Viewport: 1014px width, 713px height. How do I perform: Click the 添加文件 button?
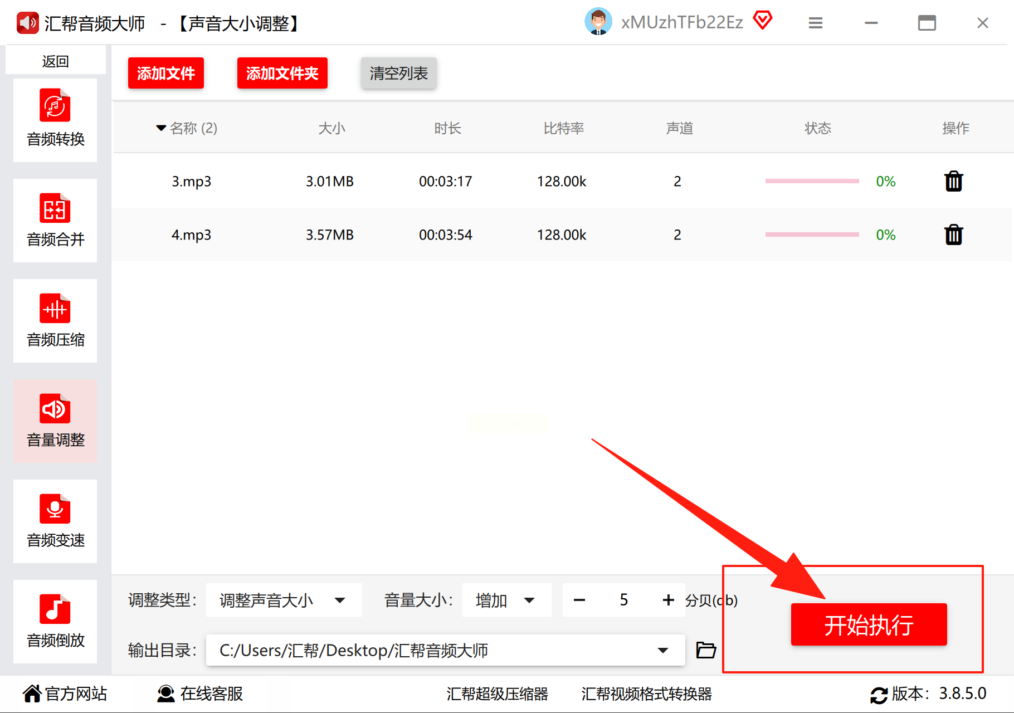click(166, 73)
